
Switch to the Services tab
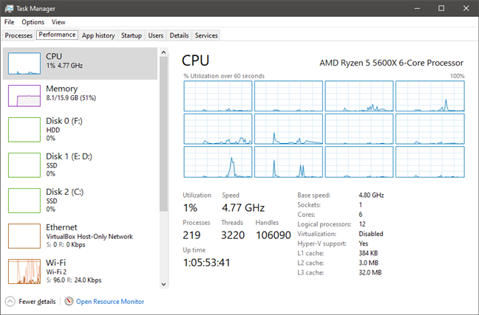206,35
